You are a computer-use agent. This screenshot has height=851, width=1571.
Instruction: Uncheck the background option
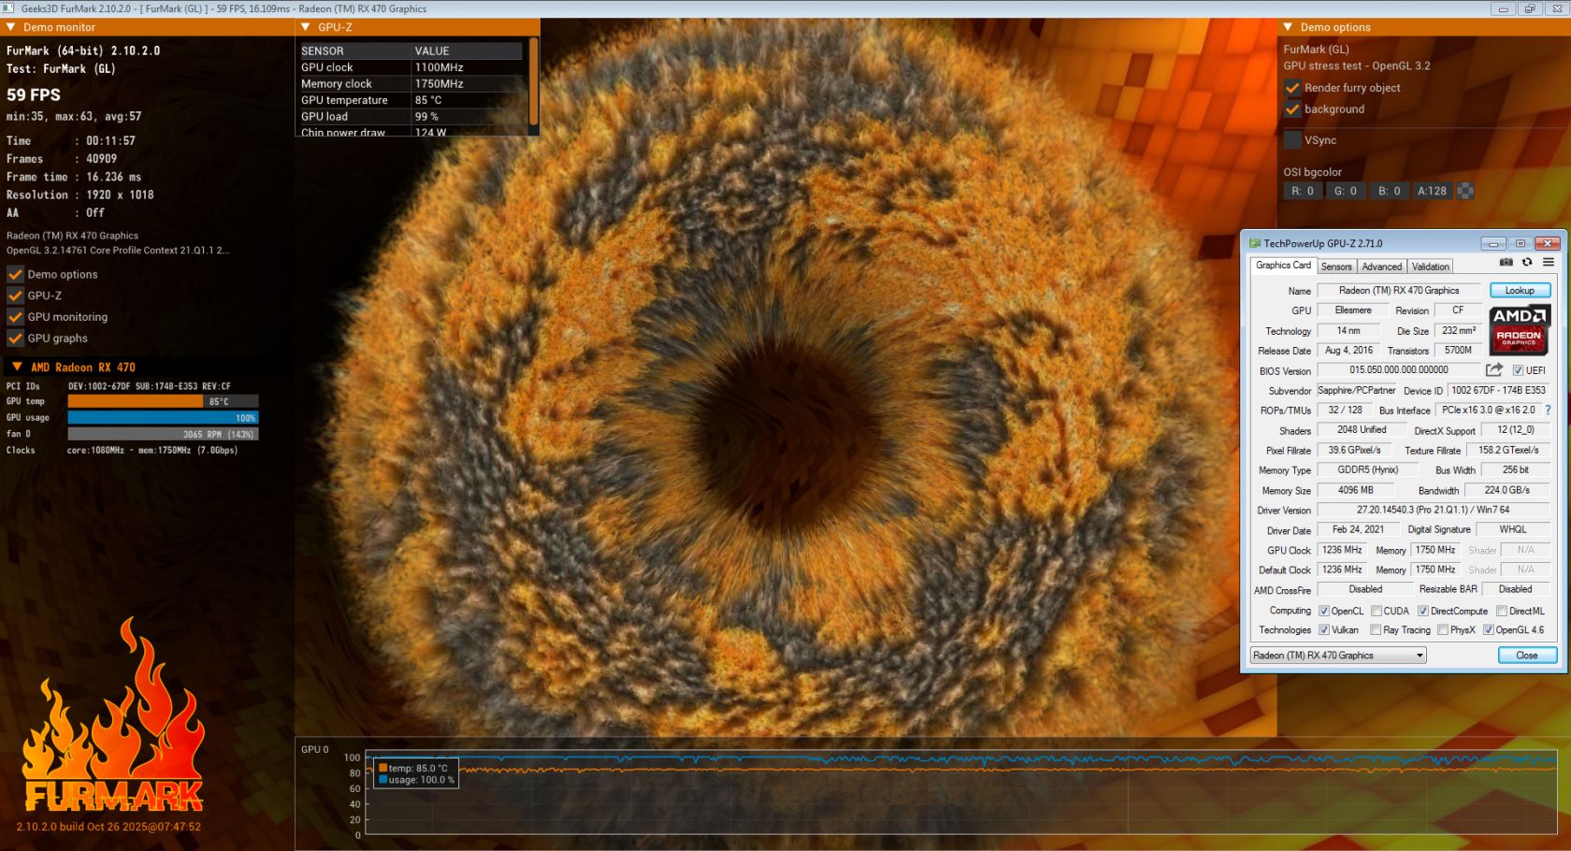[1292, 109]
